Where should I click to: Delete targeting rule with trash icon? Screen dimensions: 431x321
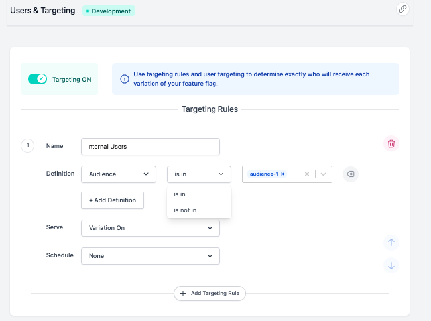[x=391, y=143]
